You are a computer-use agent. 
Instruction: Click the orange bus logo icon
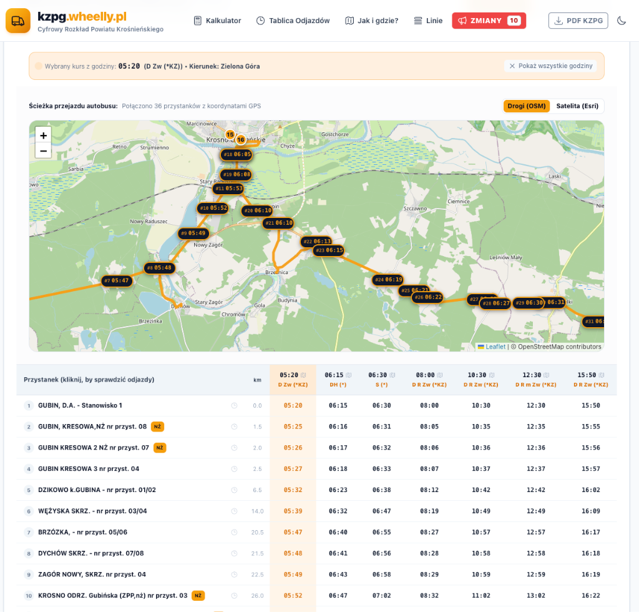point(18,21)
